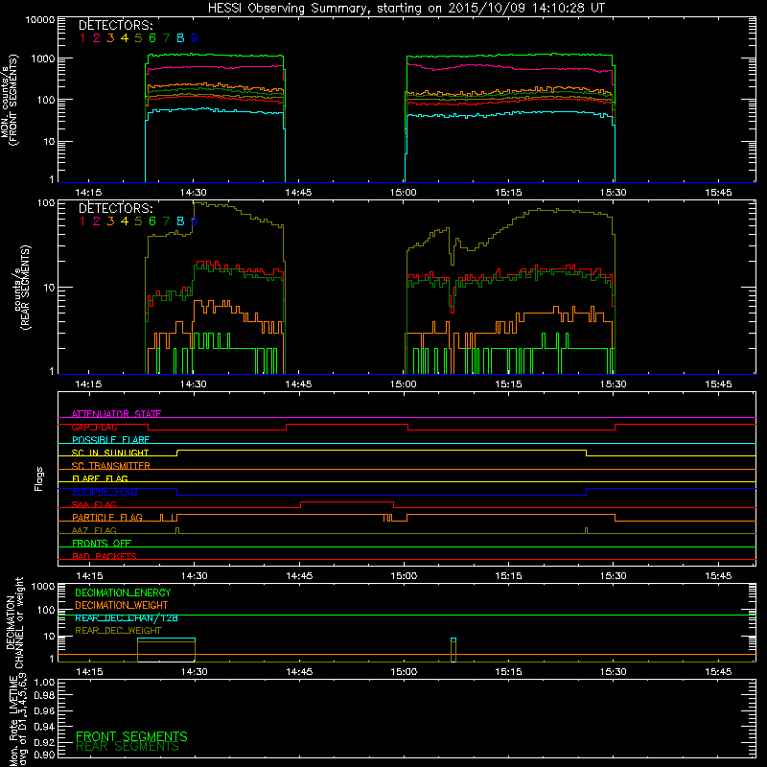Click the 0.94 y-axis label in livetime panel
This screenshot has height=767, width=767.
44,727
